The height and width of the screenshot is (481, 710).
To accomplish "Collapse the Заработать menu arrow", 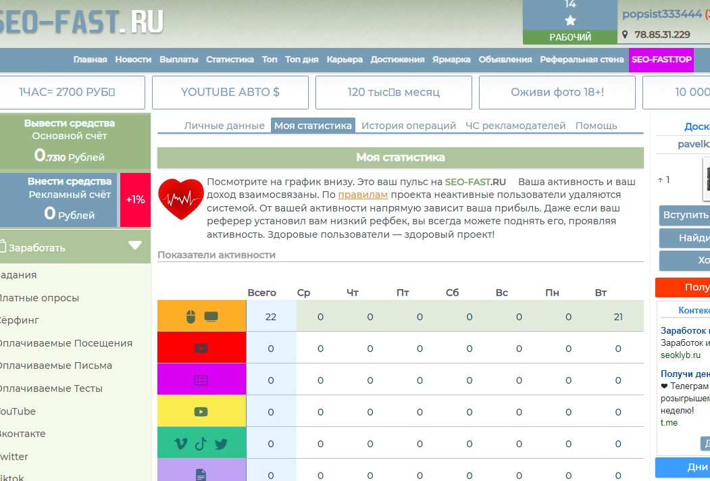I will tap(135, 246).
